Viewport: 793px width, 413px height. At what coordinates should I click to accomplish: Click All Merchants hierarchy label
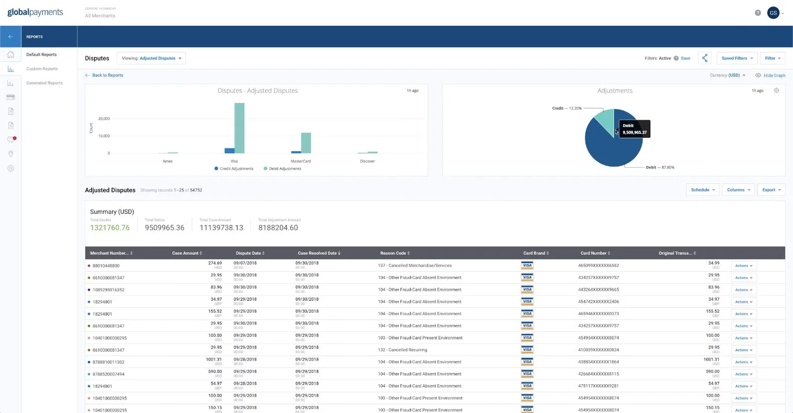(x=100, y=16)
